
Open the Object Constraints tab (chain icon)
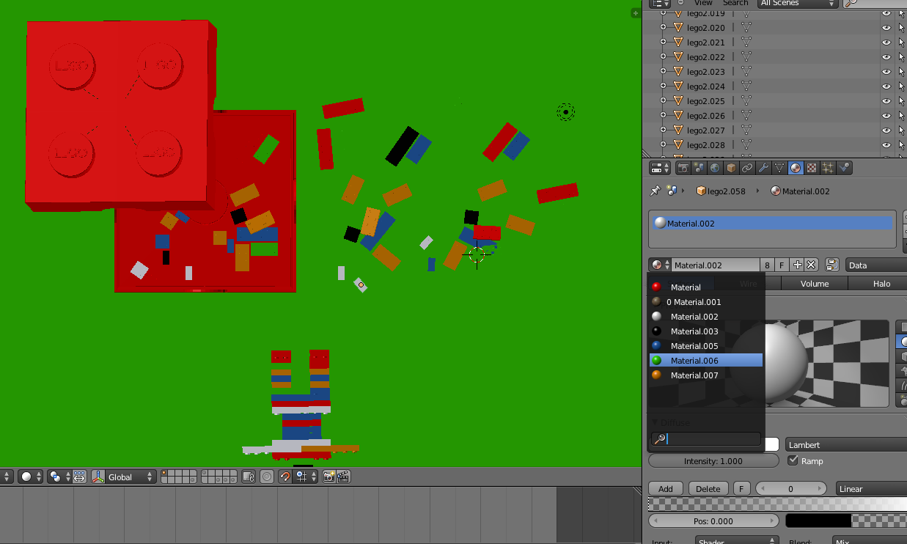coord(747,168)
